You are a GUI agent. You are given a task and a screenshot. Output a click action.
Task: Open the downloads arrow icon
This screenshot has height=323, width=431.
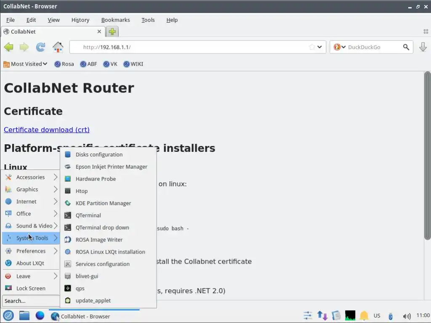tap(423, 47)
